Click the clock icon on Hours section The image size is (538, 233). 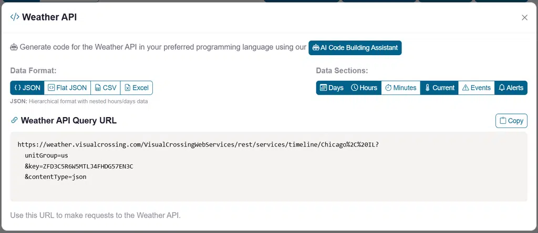pyautogui.click(x=355, y=88)
